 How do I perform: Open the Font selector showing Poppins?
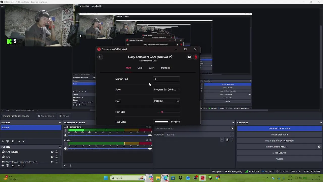pyautogui.click(x=166, y=101)
